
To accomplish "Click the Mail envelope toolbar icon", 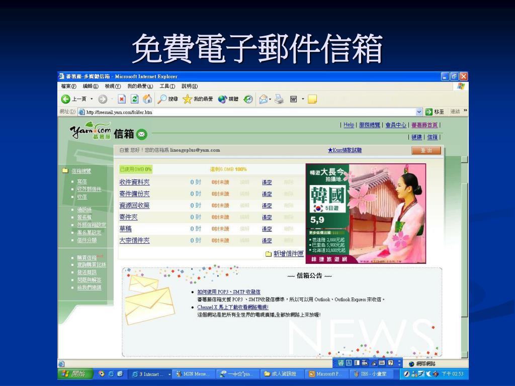I will tap(263, 99).
